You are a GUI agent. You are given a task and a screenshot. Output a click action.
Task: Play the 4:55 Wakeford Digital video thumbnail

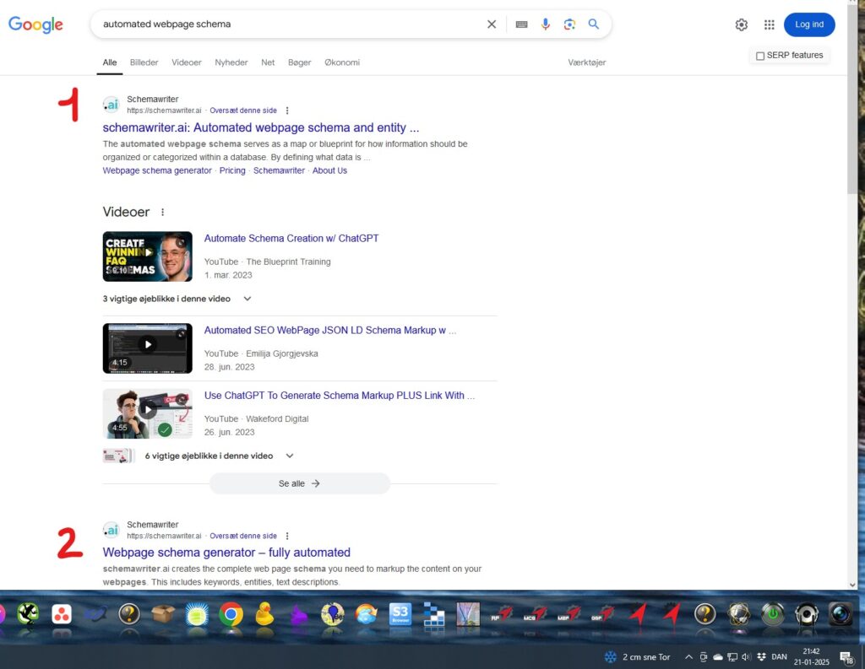(147, 414)
